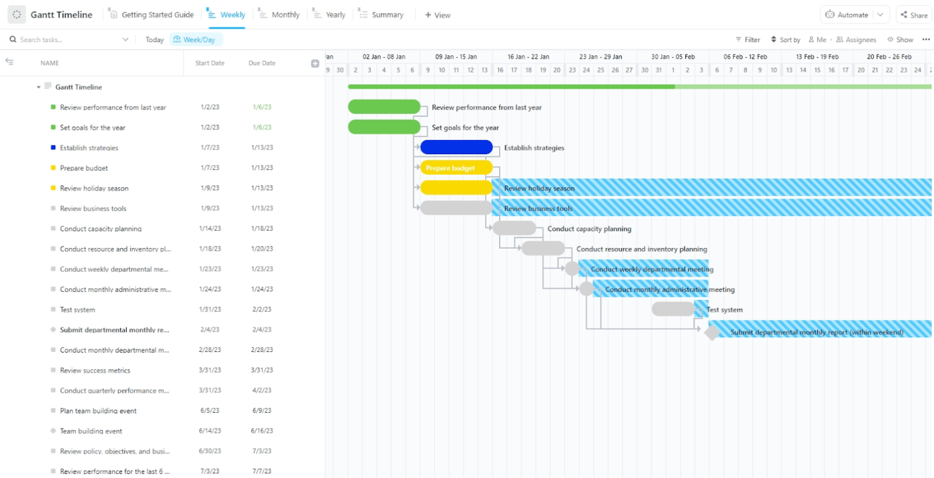Select the Prepare budget task bar
This screenshot has width=934, height=478.
[x=456, y=167]
